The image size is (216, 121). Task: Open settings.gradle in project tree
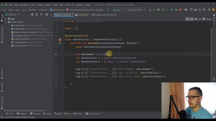(x=21, y=42)
